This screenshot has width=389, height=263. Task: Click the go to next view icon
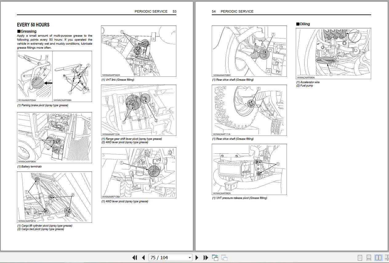coord(224,257)
